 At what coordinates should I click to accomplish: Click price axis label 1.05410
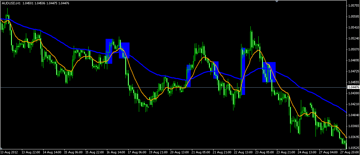pyautogui.click(x=354, y=28)
